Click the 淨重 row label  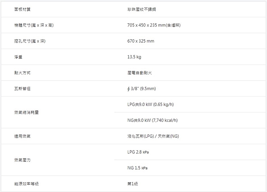click(18, 57)
